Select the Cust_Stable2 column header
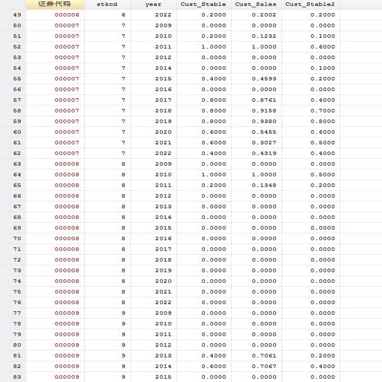The height and width of the screenshot is (382, 382). tap(310, 4)
